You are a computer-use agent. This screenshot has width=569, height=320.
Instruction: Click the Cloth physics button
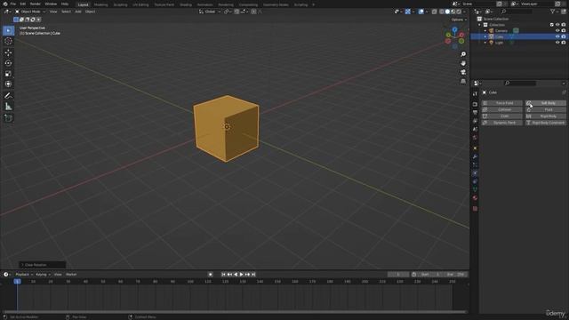coord(501,116)
